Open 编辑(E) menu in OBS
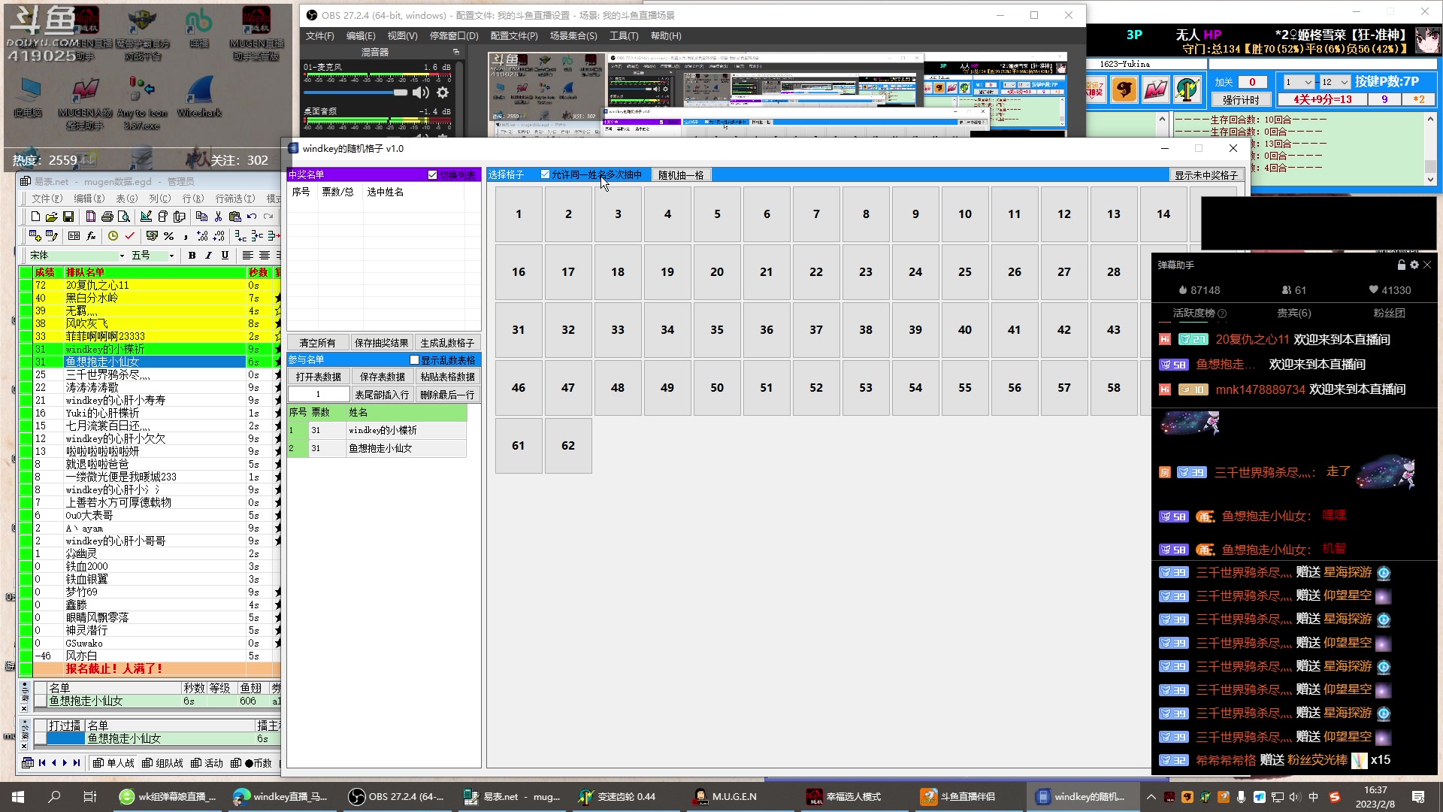This screenshot has width=1443, height=812. [361, 36]
